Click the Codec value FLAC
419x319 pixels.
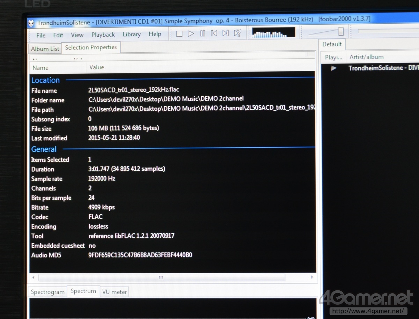pyautogui.click(x=95, y=217)
